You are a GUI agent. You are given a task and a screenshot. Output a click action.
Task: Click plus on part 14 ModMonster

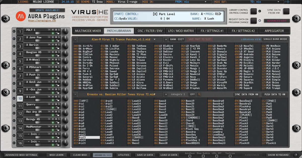point(53,127)
